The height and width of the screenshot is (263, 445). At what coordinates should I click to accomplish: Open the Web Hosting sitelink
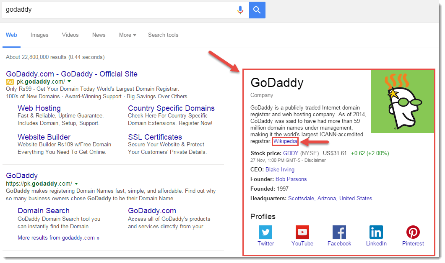pos(39,108)
